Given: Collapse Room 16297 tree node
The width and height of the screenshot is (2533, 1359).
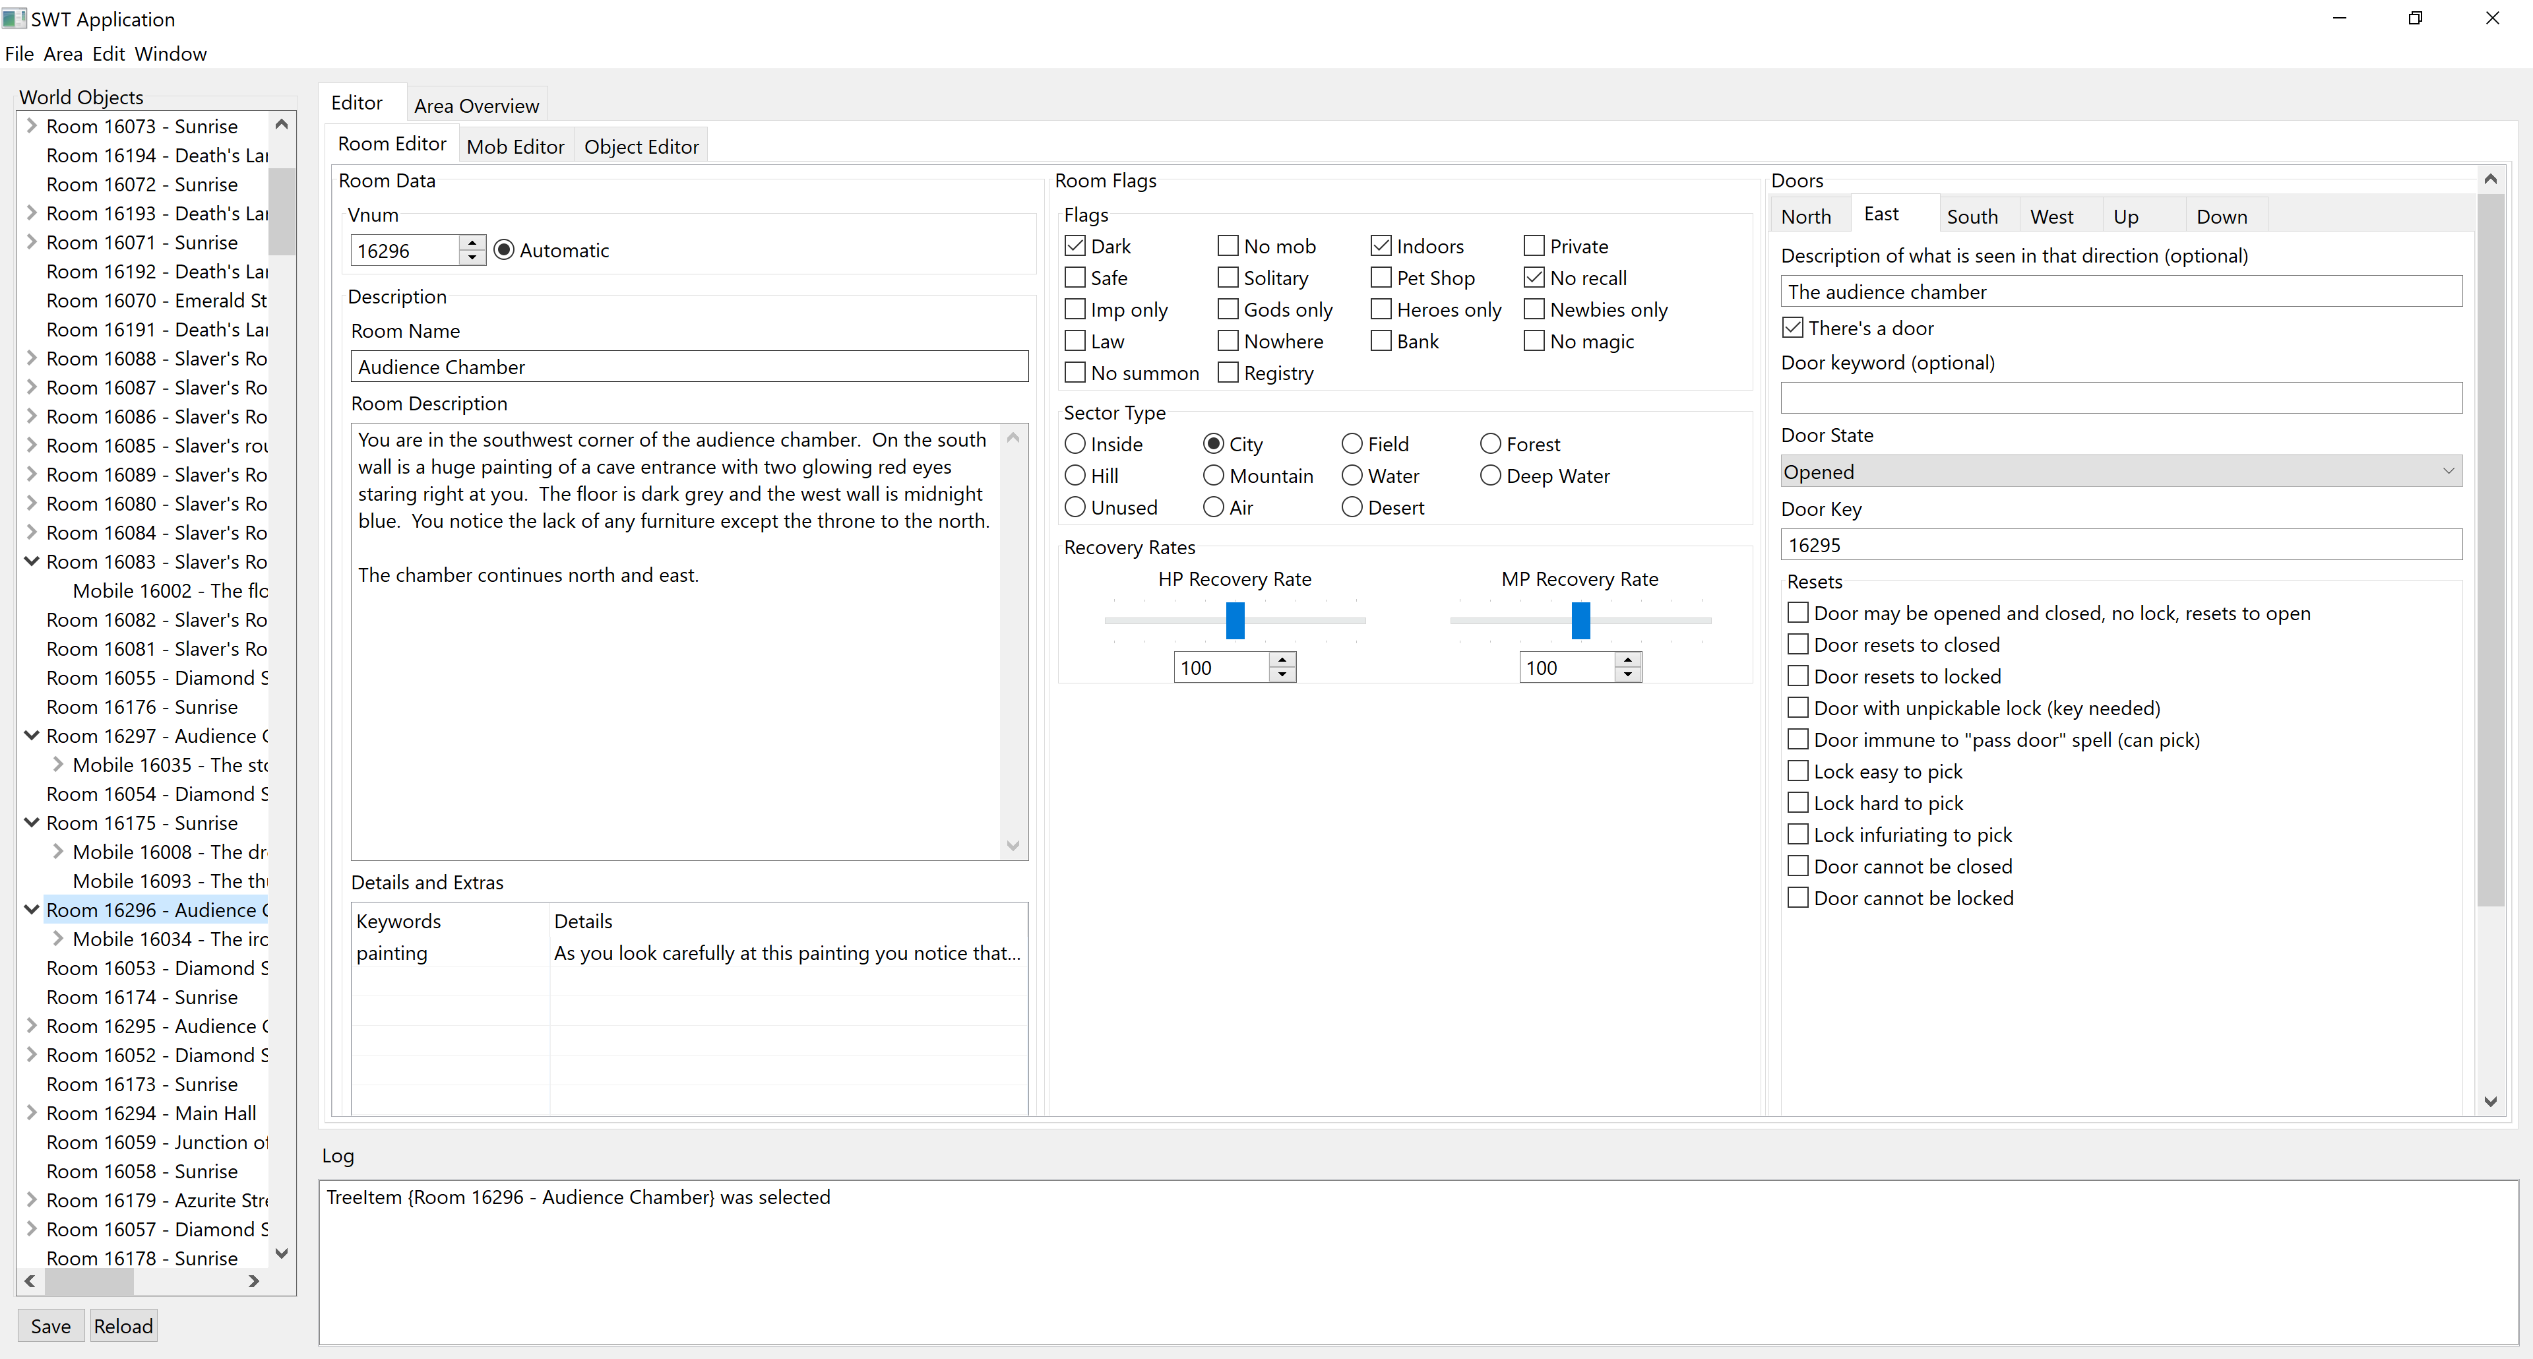Looking at the screenshot, I should [x=32, y=736].
